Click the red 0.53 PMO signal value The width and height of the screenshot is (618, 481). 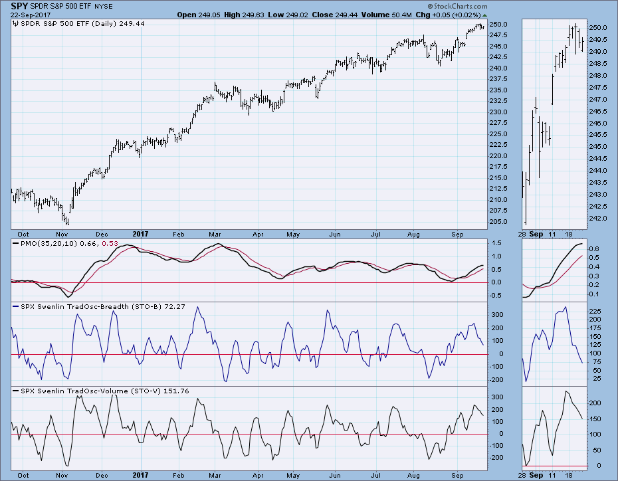[110, 243]
